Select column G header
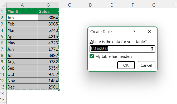This screenshot has height=104, width=177. pos(154,5)
